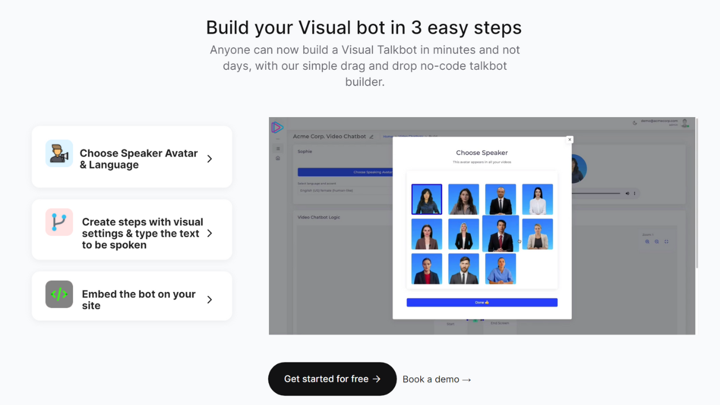This screenshot has width=720, height=405.
Task: Follow the Book a demo link
Action: click(x=436, y=379)
